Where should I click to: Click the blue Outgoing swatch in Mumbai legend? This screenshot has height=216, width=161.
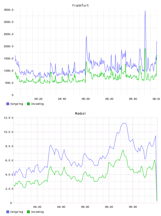coord(8,212)
